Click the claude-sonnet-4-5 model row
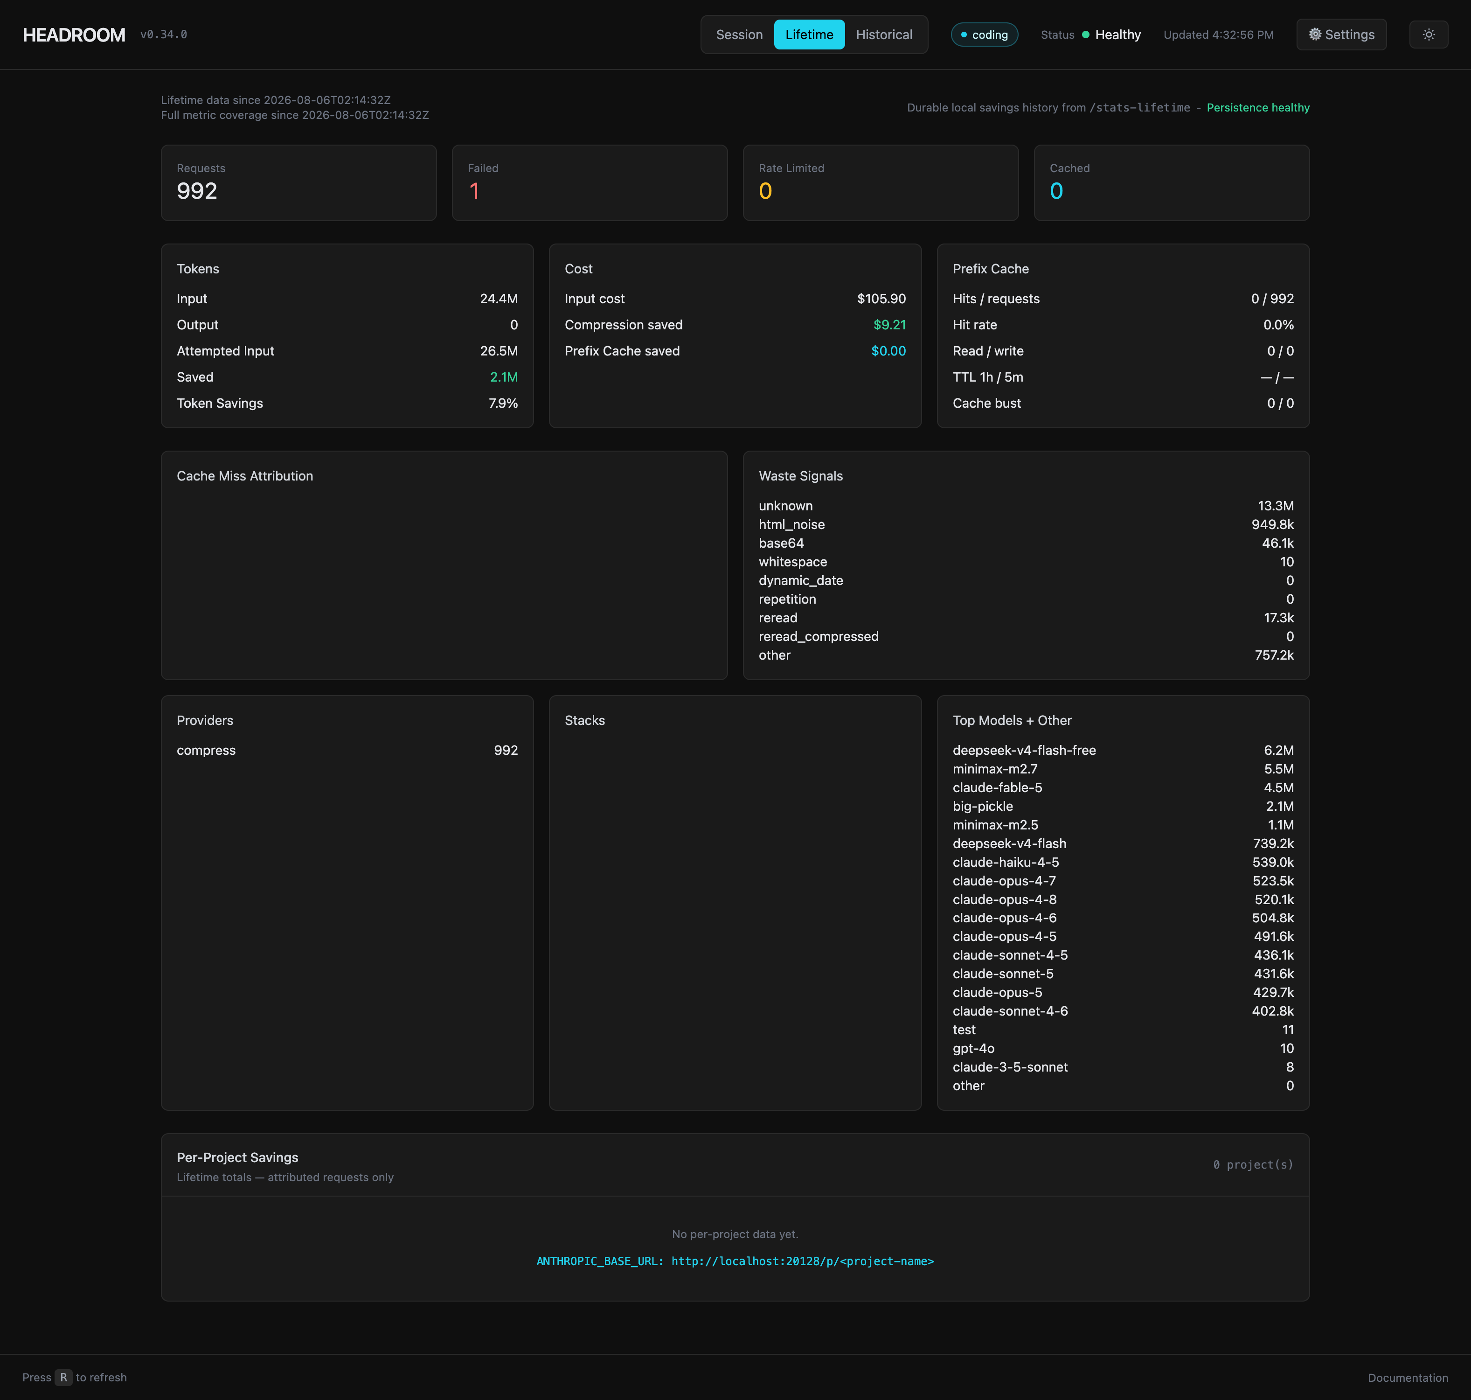The image size is (1471, 1400). tap(1123, 955)
